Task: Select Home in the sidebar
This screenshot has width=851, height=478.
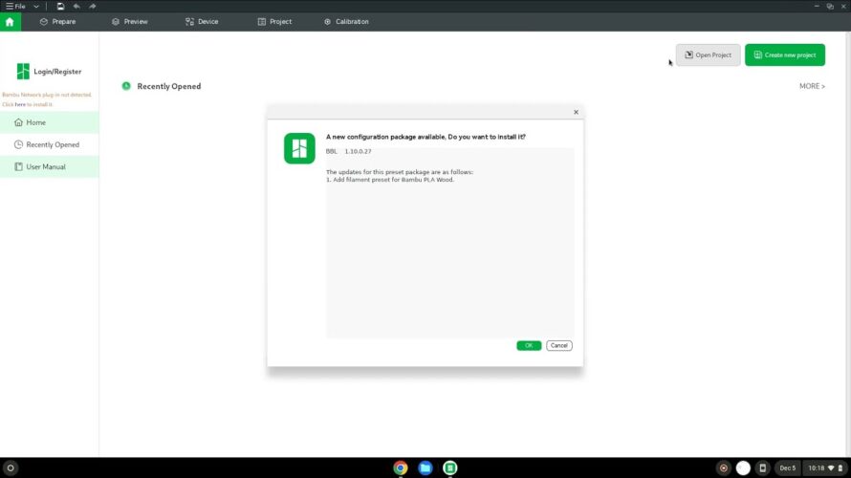Action: pyautogui.click(x=50, y=122)
